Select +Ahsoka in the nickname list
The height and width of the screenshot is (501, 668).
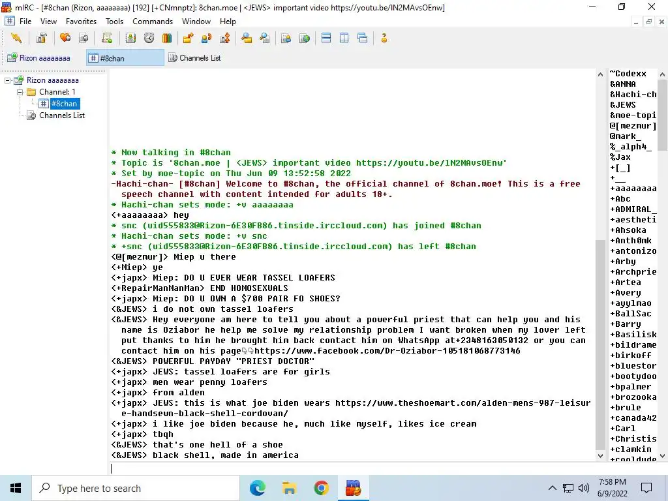tap(628, 230)
